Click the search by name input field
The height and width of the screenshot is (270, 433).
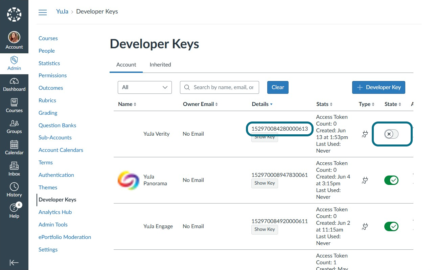point(220,87)
